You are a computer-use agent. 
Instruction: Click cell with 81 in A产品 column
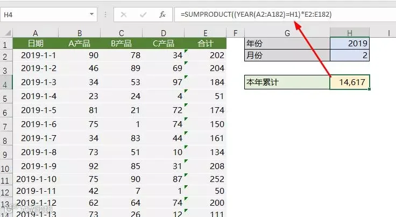click(x=79, y=110)
